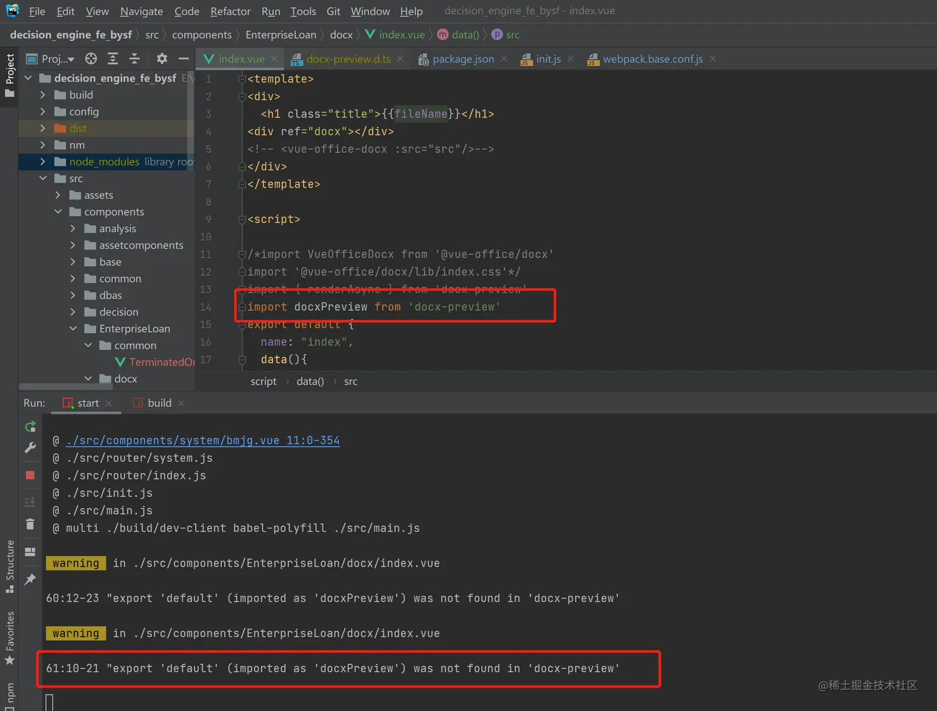Screen dimensions: 937x711
Task: Expand the analysis folder
Action: point(73,229)
